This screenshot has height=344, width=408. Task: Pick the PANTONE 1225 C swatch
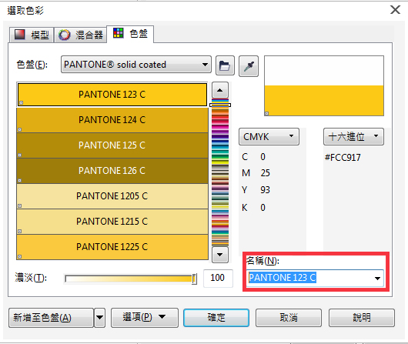112,247
